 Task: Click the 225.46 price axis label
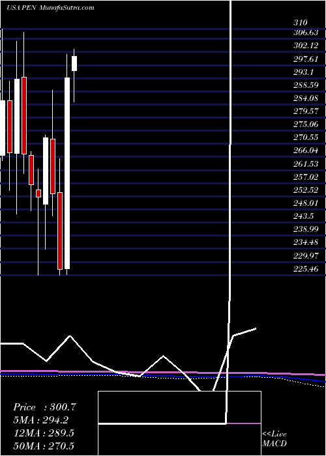tap(305, 268)
